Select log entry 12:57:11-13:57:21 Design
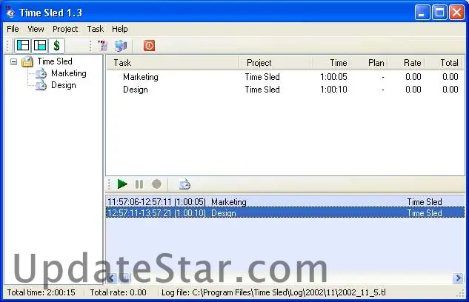This screenshot has width=469, height=302. (285, 212)
